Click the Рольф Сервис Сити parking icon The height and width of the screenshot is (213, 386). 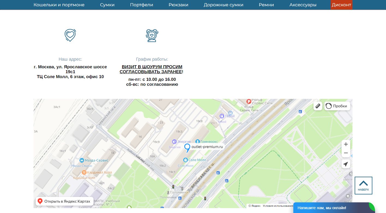[249, 102]
